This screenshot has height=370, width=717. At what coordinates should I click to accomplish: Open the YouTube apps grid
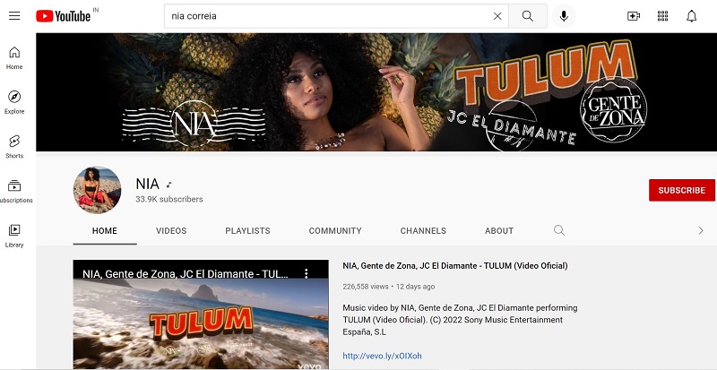(x=662, y=16)
